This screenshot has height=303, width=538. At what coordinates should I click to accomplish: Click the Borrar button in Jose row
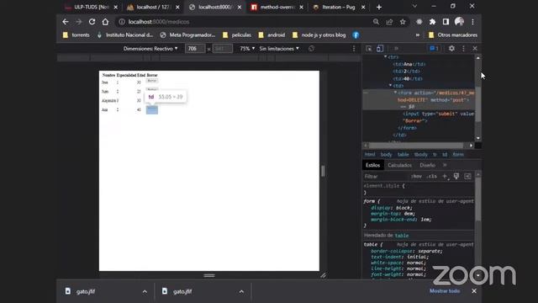click(x=151, y=81)
